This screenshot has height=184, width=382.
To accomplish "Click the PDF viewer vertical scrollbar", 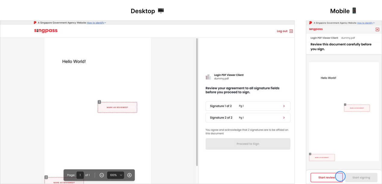I will [197, 102].
